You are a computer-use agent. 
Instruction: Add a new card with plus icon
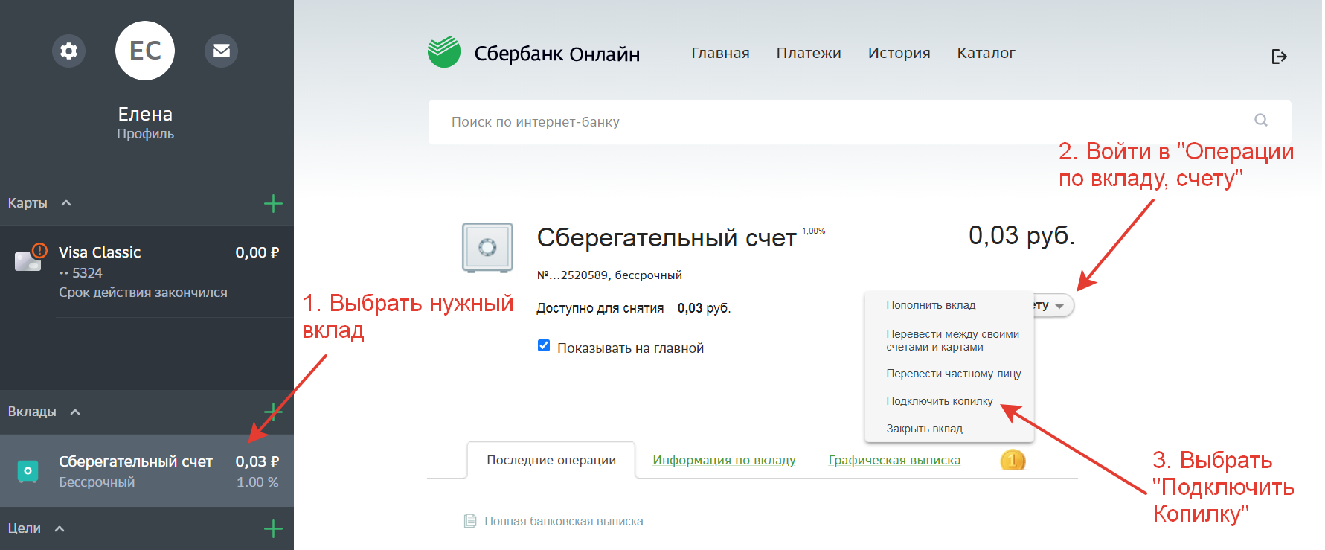tap(273, 203)
